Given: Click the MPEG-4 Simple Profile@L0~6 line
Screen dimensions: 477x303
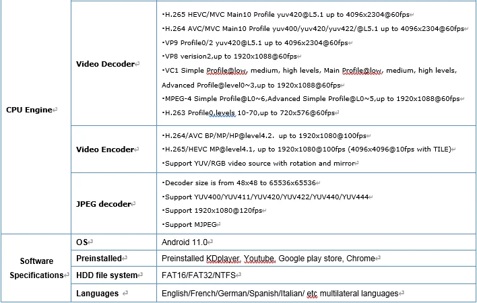Looking at the screenshot, I should (x=311, y=99).
